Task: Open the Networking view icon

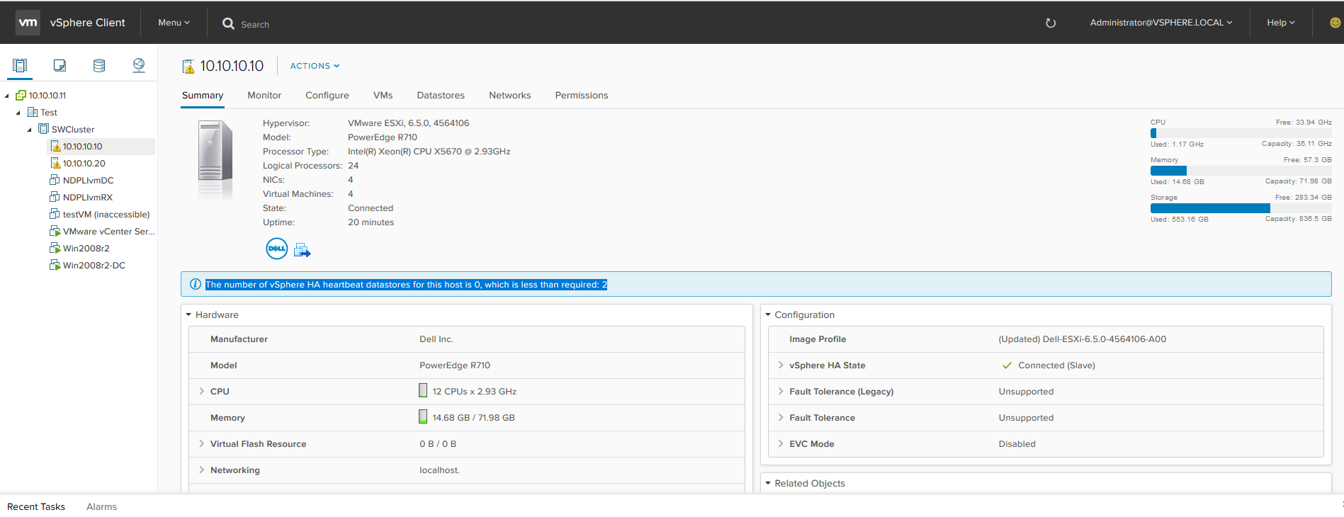Action: [x=139, y=66]
